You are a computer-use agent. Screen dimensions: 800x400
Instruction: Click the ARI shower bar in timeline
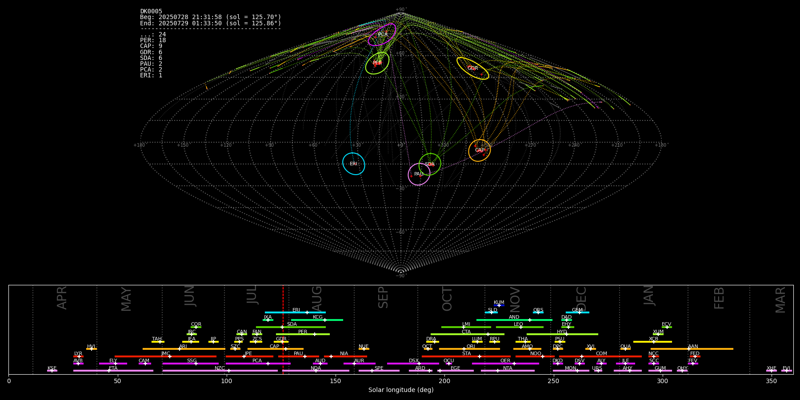pos(184,349)
